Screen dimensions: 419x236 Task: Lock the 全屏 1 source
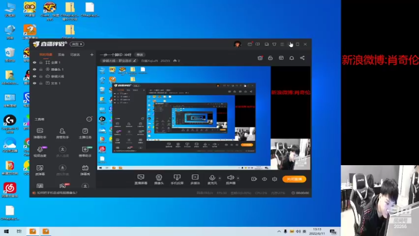pyautogui.click(x=41, y=62)
